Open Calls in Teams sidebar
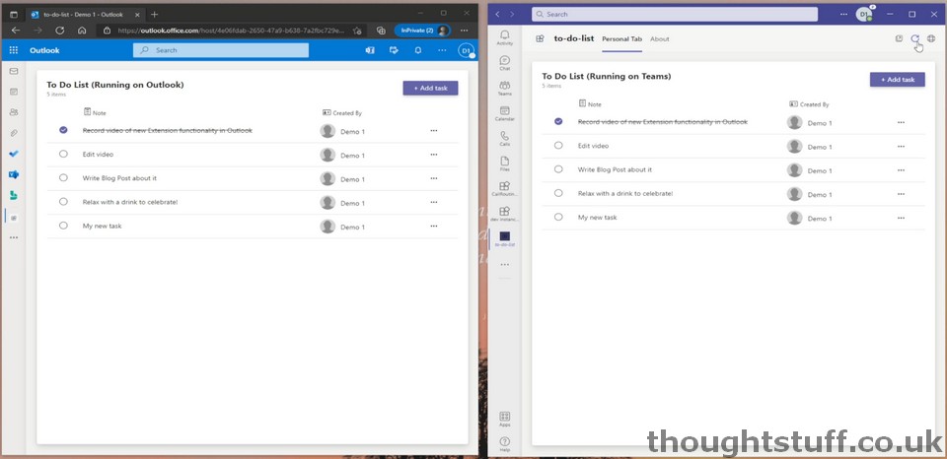 click(505, 139)
